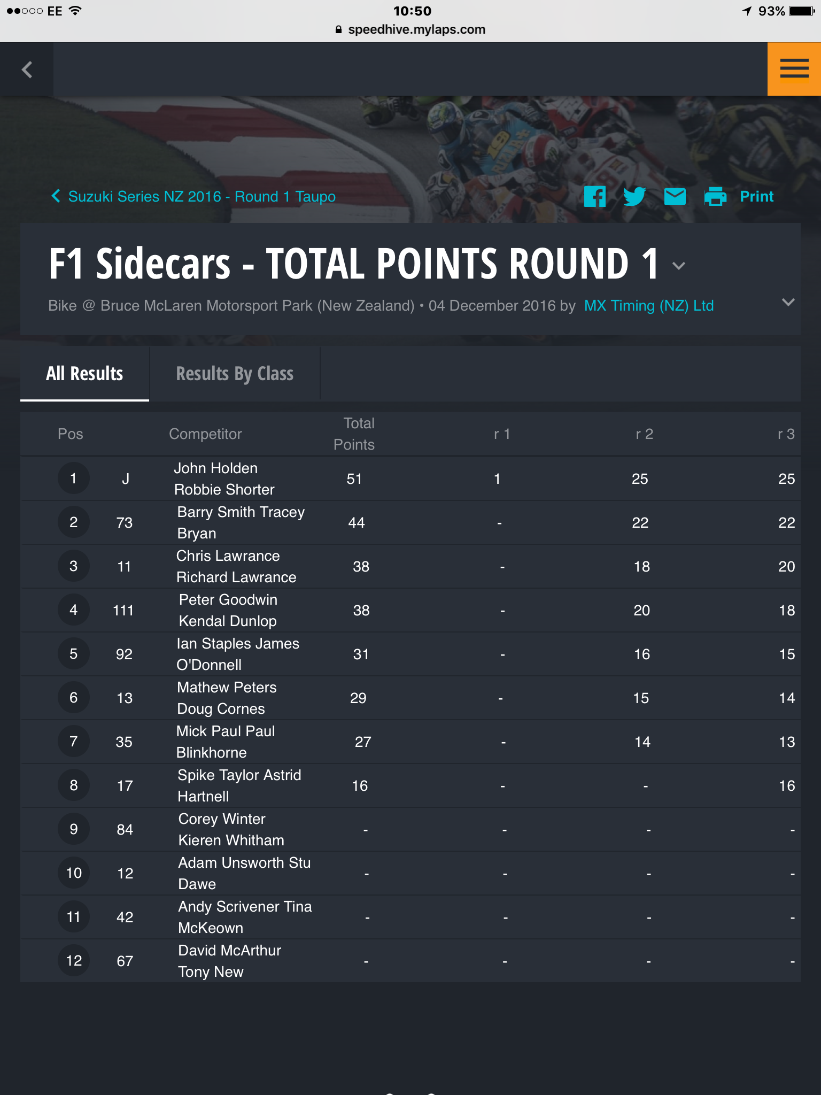Expand the event details chevron below the title
This screenshot has height=1095, width=821.
(x=788, y=302)
